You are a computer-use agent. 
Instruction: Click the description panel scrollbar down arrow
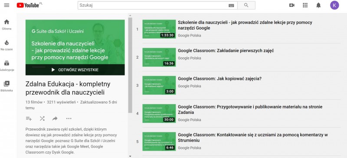pos(130,156)
